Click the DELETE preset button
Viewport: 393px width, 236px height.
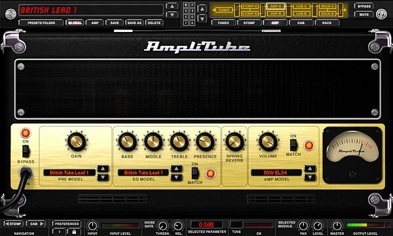pyautogui.click(x=154, y=23)
